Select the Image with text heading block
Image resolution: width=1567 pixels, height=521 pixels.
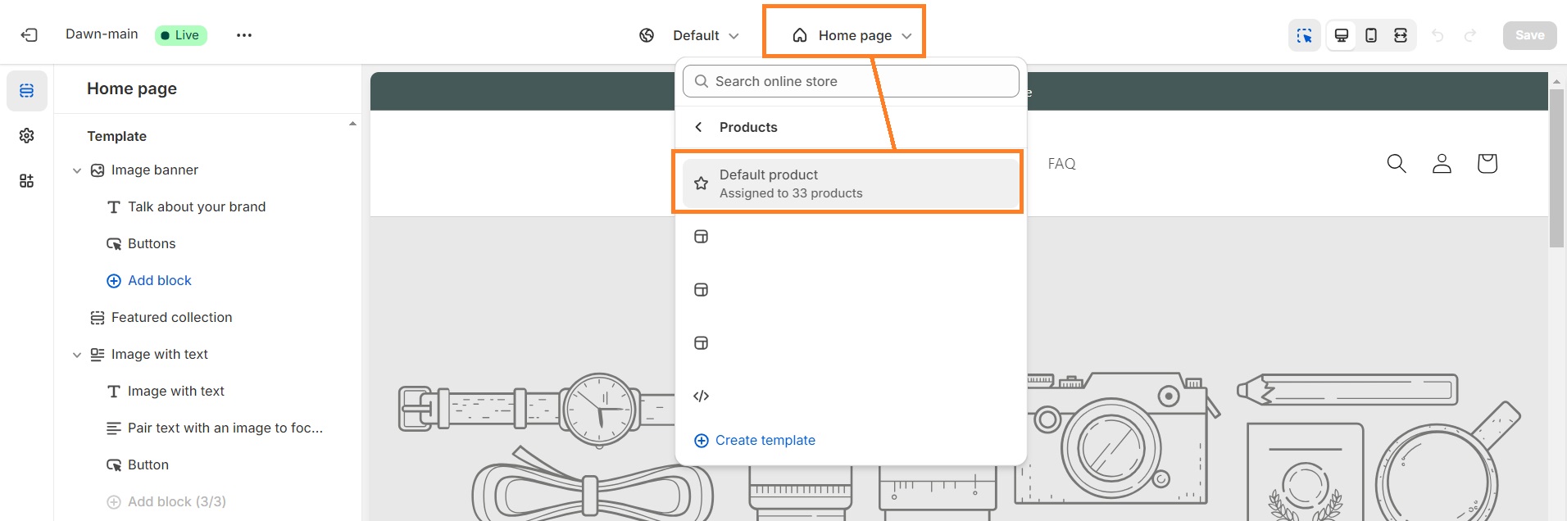tap(175, 392)
